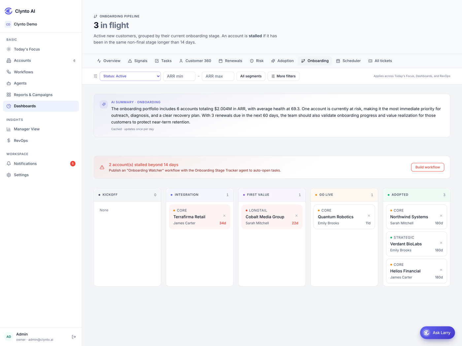Open Notifications in the sidebar
The height and width of the screenshot is (346, 462).
[41, 164]
